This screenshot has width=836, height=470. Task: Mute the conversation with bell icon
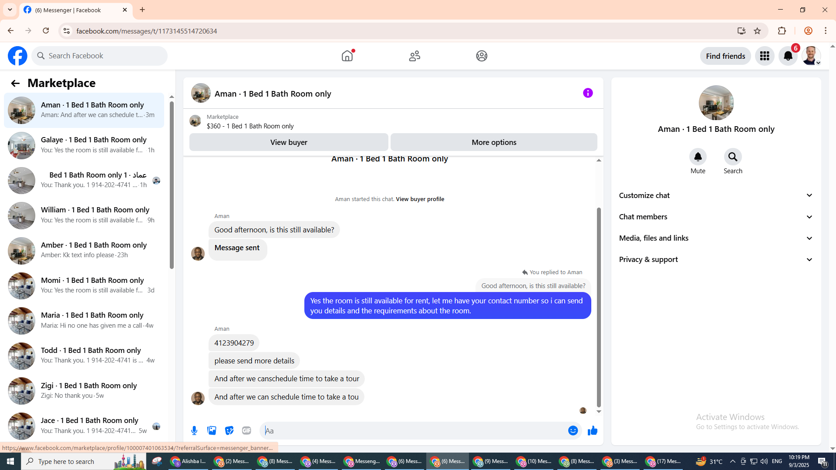(698, 157)
